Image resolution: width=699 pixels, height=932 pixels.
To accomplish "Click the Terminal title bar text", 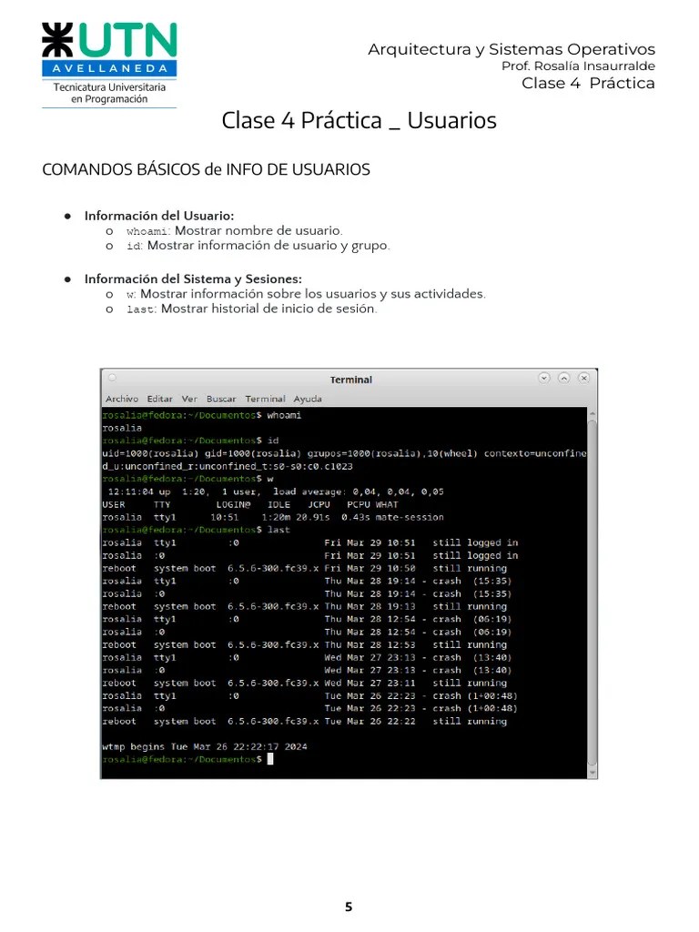I will [351, 380].
